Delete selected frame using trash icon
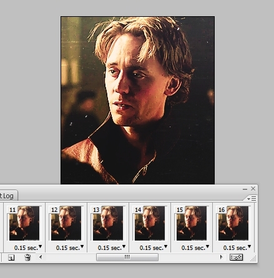Viewport: 274px width, 278px height. 27,257
